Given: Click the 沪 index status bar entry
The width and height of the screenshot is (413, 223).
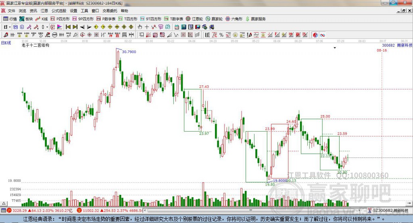Looking at the screenshot, I should [x=40, y=211].
